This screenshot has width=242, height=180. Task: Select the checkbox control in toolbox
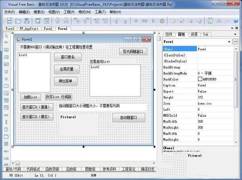coord(6,72)
